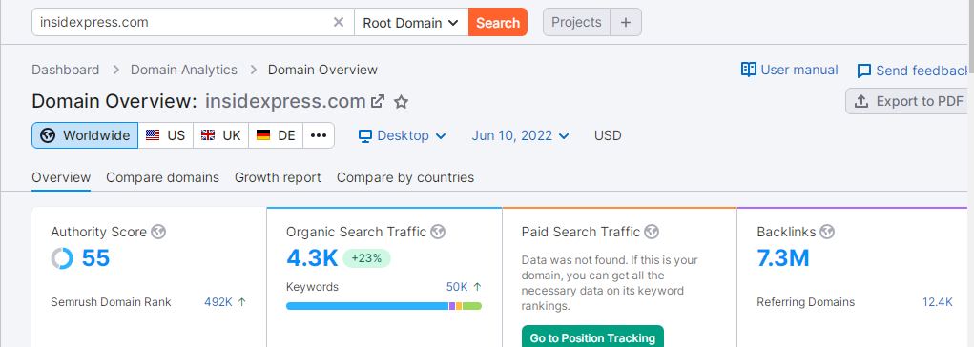Open the Desktop device dropdown

click(403, 135)
